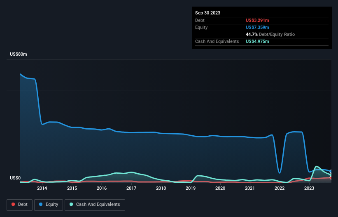Toggle Cash And Equivalents legend button
The width and height of the screenshot is (338, 217).
(95, 205)
